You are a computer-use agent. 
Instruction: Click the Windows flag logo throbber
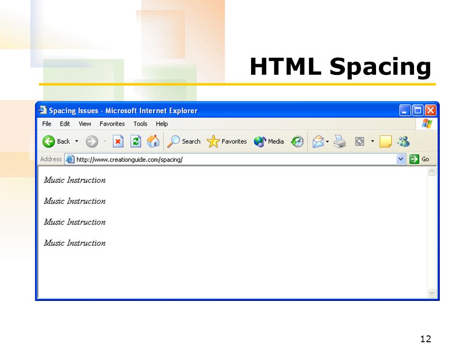427,123
